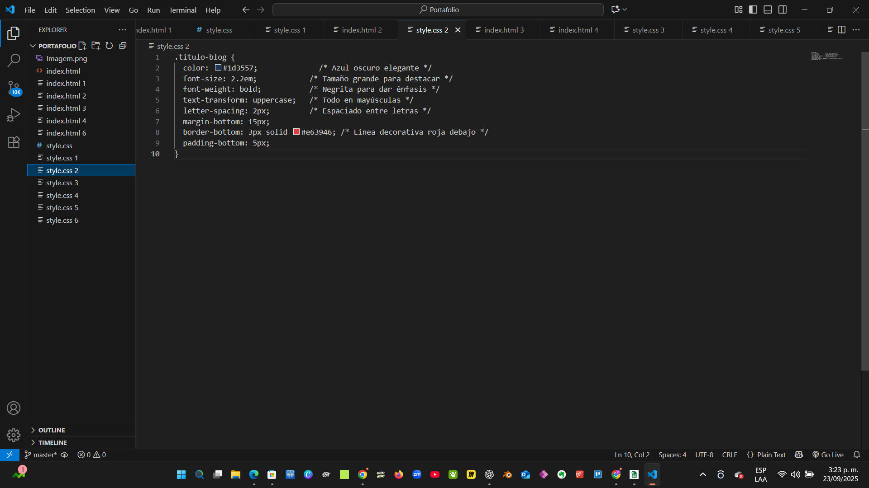Open notifications bell in status bar
The width and height of the screenshot is (869, 488).
tap(857, 455)
